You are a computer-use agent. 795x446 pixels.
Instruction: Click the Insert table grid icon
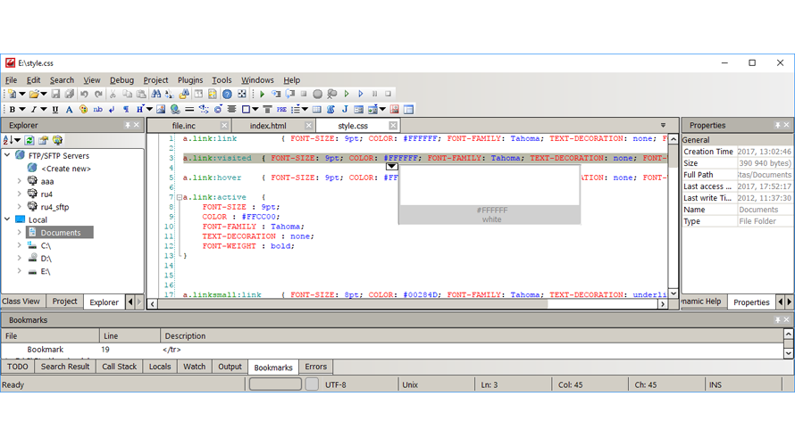pyautogui.click(x=317, y=110)
